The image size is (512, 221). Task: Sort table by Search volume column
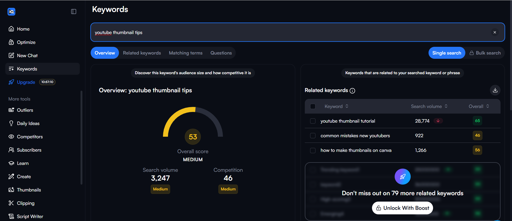point(429,106)
